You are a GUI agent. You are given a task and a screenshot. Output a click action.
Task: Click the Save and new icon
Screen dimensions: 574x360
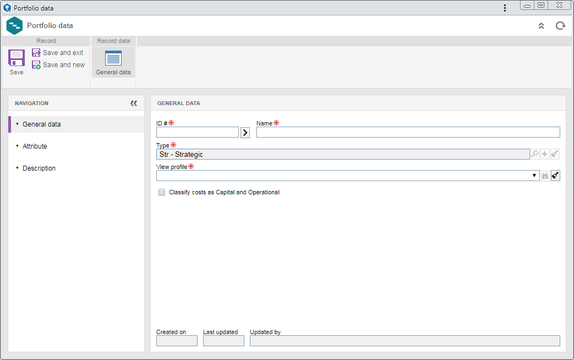36,65
